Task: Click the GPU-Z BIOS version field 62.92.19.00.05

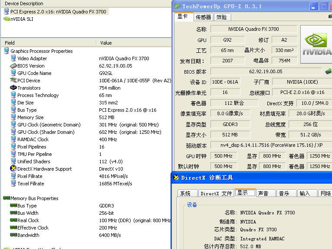Action: coord(266,71)
